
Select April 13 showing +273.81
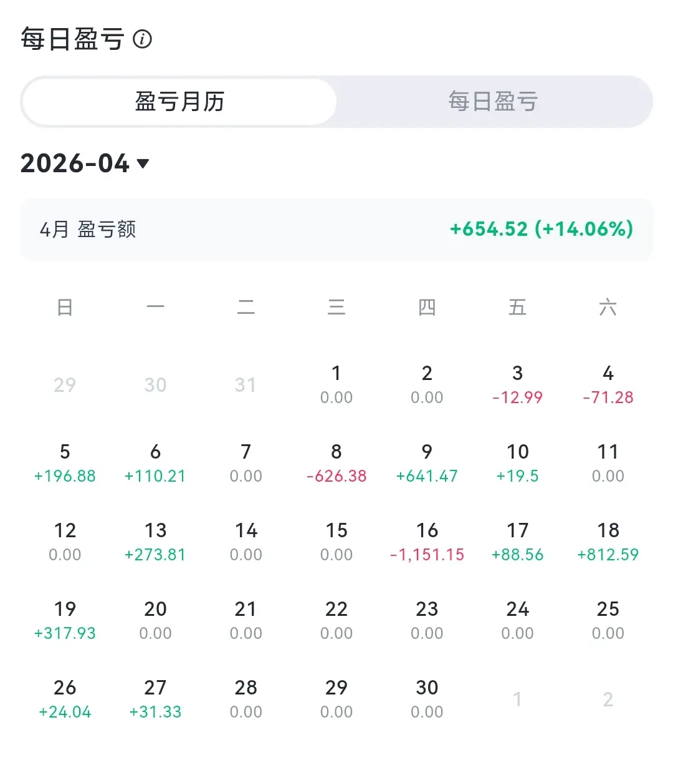point(155,542)
